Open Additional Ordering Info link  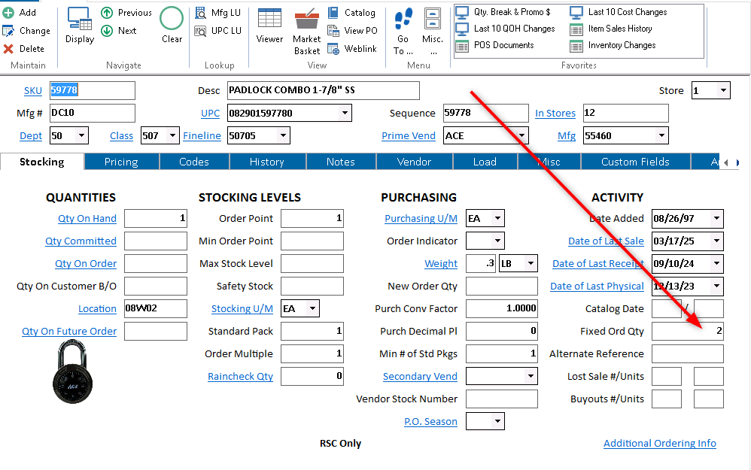[x=659, y=444]
